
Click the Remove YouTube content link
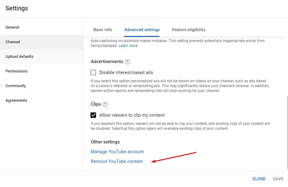[117, 161]
